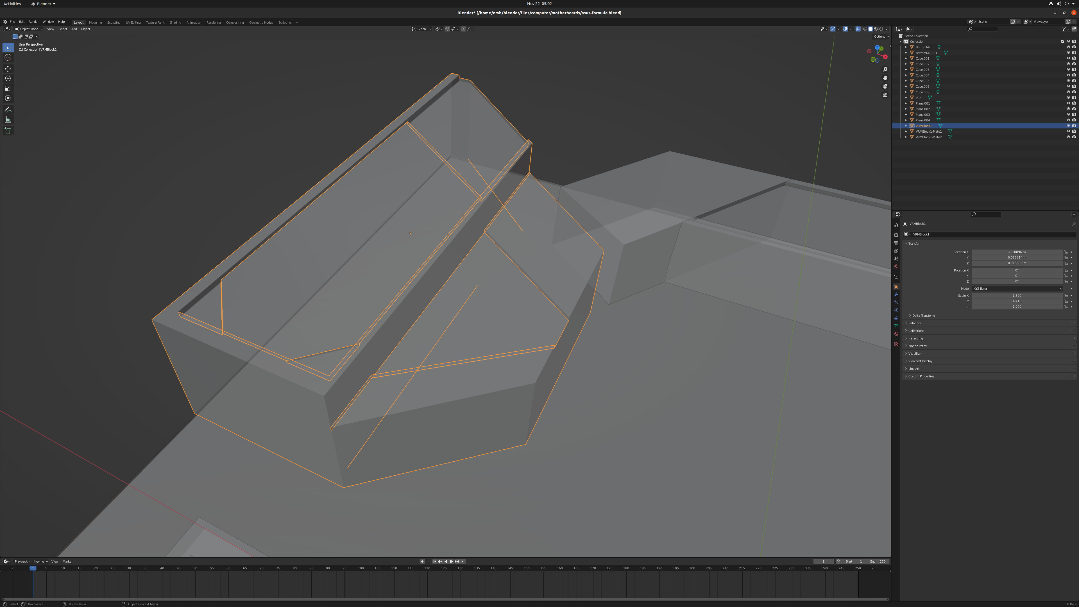The height and width of the screenshot is (607, 1079).
Task: Play the animation forward
Action: click(x=452, y=561)
